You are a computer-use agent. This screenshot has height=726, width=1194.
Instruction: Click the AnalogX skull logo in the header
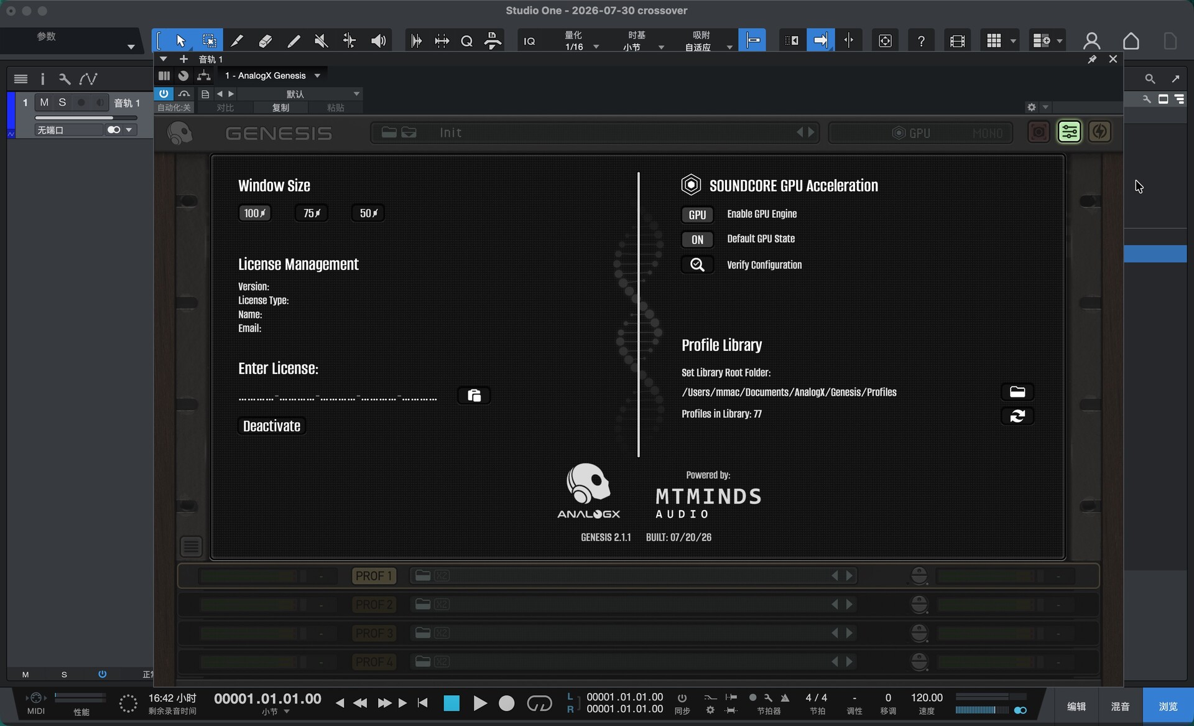180,133
